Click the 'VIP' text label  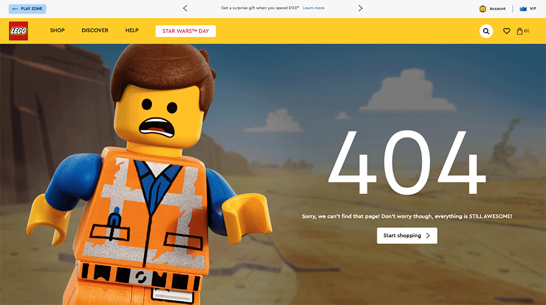pyautogui.click(x=533, y=9)
